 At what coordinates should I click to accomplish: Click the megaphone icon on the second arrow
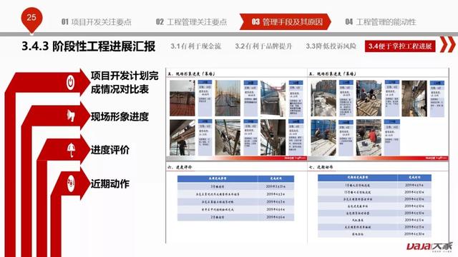[71, 116]
